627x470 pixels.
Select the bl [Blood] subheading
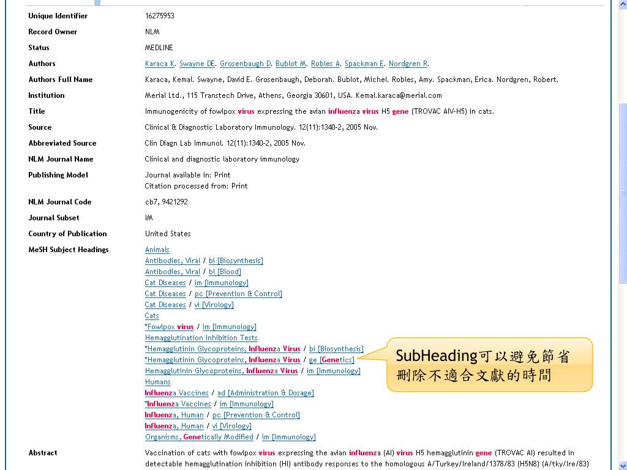tap(225, 272)
